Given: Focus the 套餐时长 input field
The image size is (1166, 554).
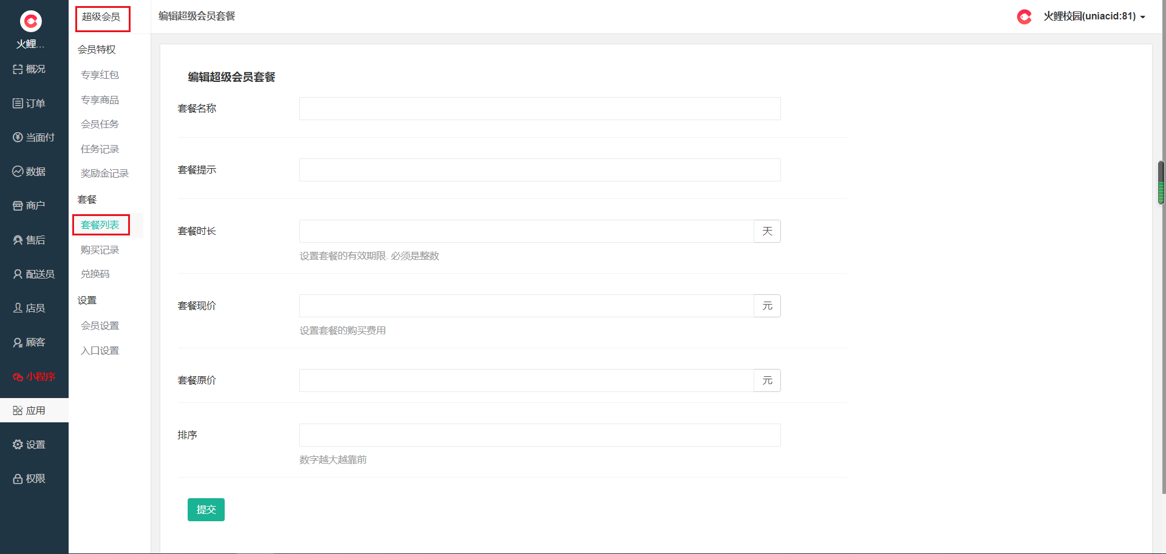Looking at the screenshot, I should pyautogui.click(x=527, y=231).
